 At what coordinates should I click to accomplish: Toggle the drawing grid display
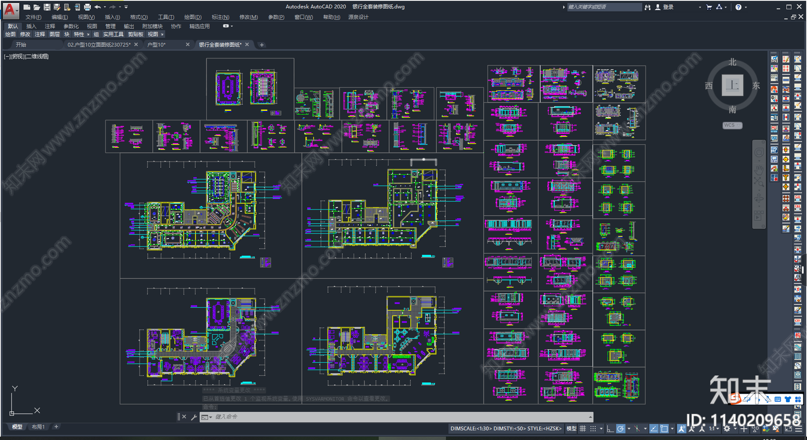pos(583,429)
